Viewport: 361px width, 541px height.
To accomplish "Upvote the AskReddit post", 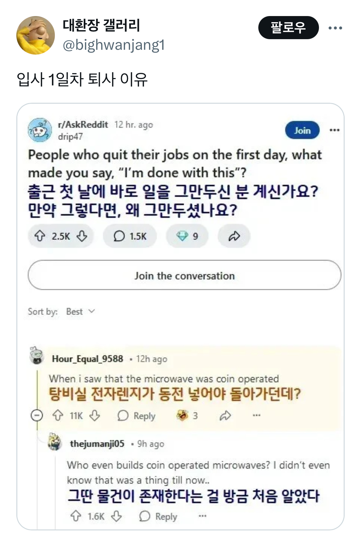I will click(x=40, y=236).
